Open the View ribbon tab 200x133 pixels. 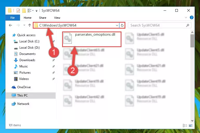click(57, 18)
